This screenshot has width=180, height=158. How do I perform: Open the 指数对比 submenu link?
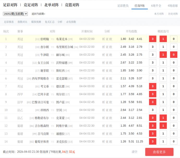[22, 22]
